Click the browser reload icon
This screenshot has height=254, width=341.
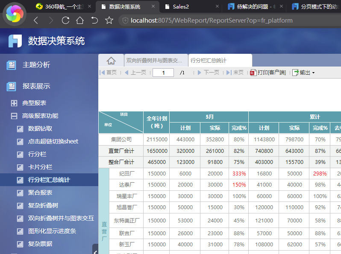click(65, 20)
